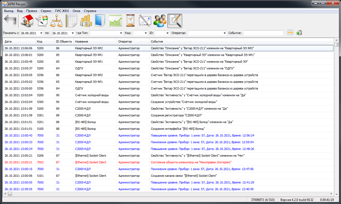Open the house objects toolbar icon
Screen dimensions: 341x204
pos(27,21)
